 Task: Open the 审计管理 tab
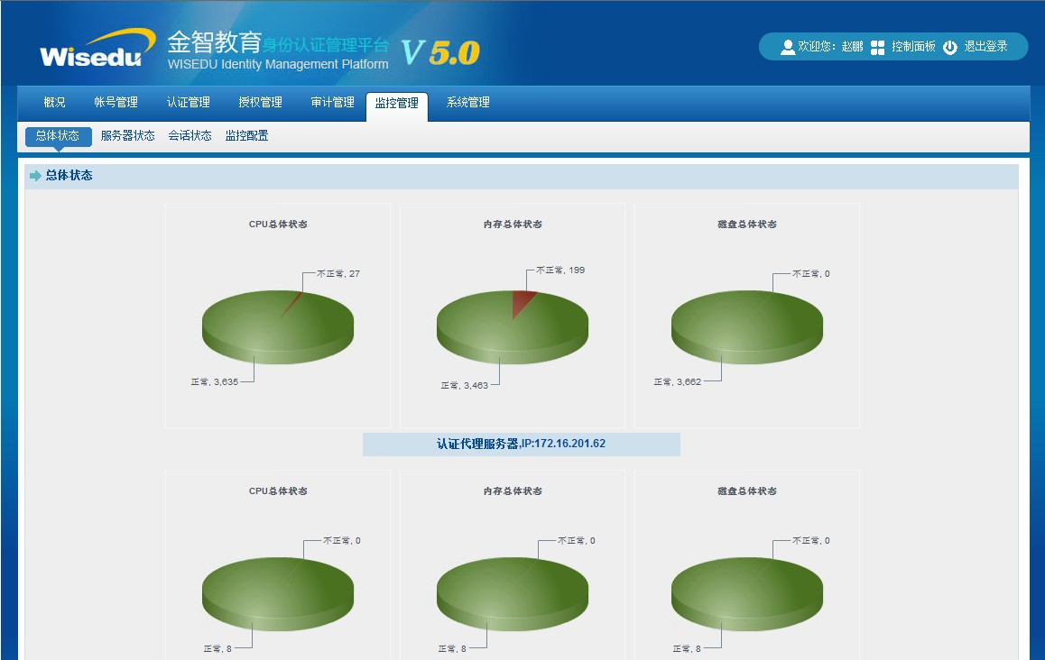click(333, 103)
